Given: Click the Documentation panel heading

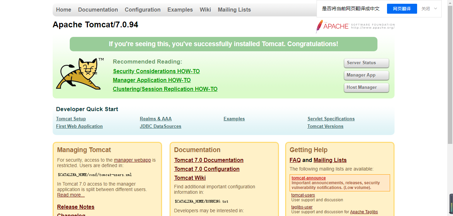Looking at the screenshot, I should pos(197,150).
